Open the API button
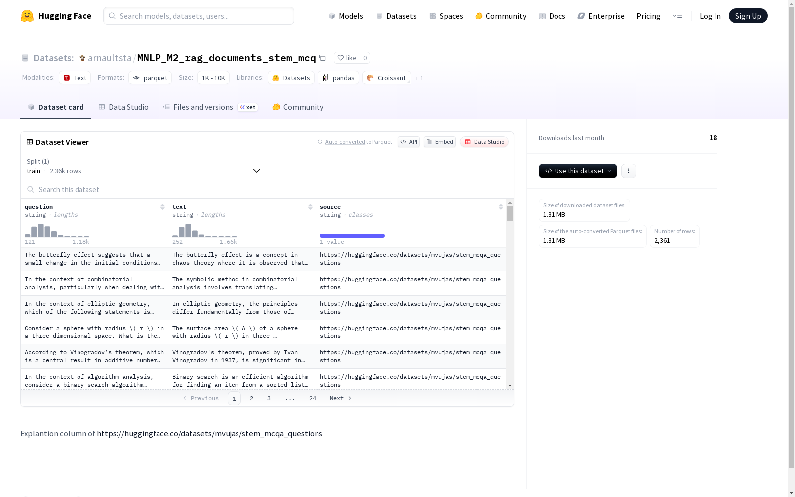 pyautogui.click(x=409, y=142)
